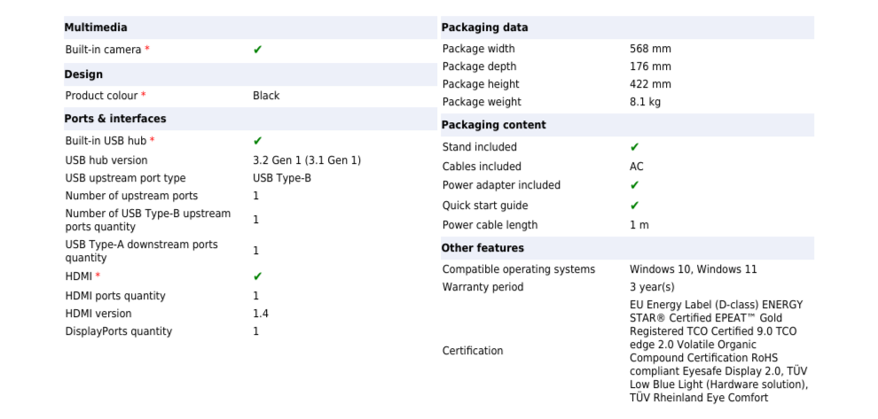
Task: Click the Certification description text
Action: pos(717,351)
